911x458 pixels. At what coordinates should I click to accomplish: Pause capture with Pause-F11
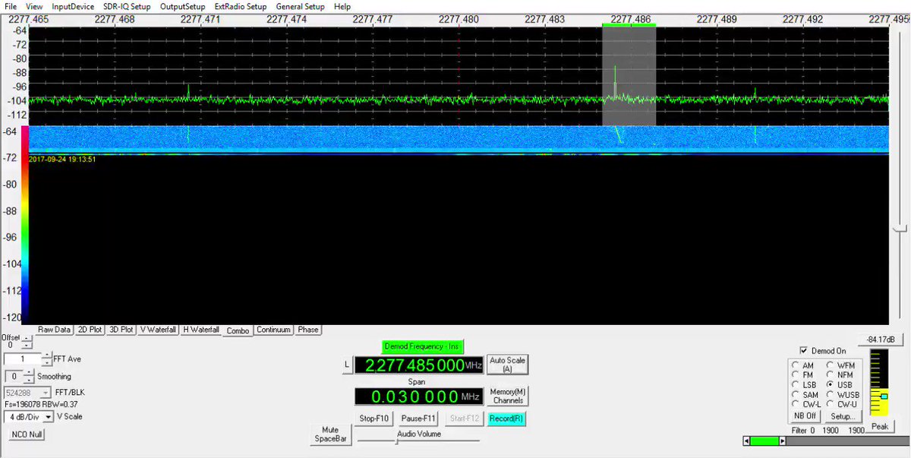[x=419, y=419]
